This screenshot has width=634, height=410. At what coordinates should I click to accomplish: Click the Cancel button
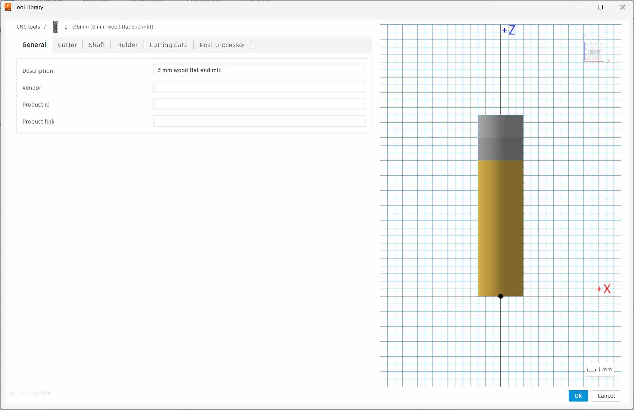606,396
